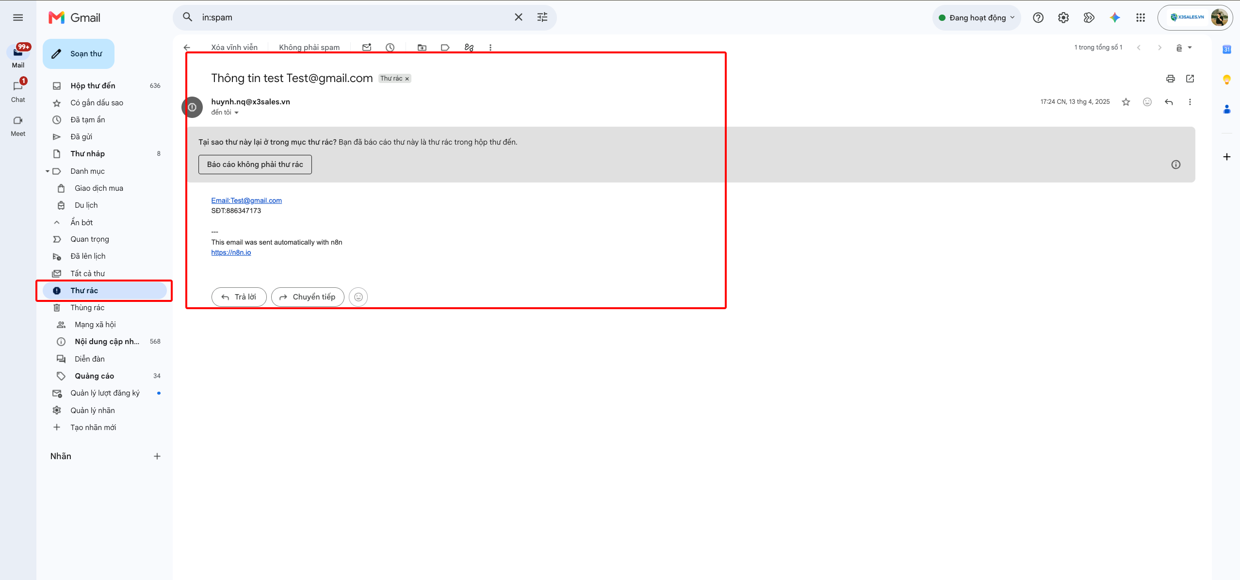The image size is (1240, 580).
Task: Click 'Xóa vĩnh viễn' button
Action: tap(234, 48)
